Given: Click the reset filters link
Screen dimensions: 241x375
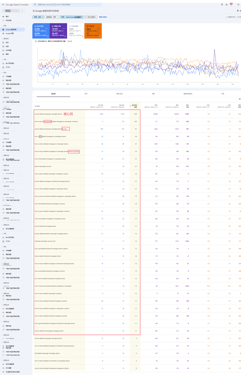Looking at the screenshot, I should (103, 17).
